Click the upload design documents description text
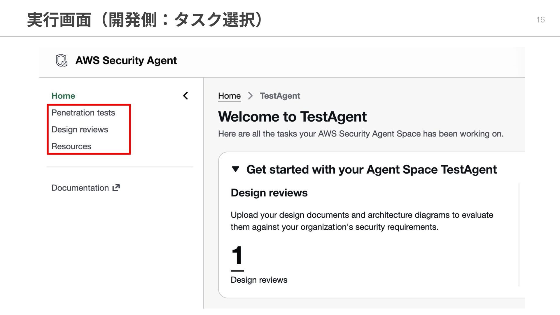This screenshot has width=560, height=315. (x=362, y=221)
